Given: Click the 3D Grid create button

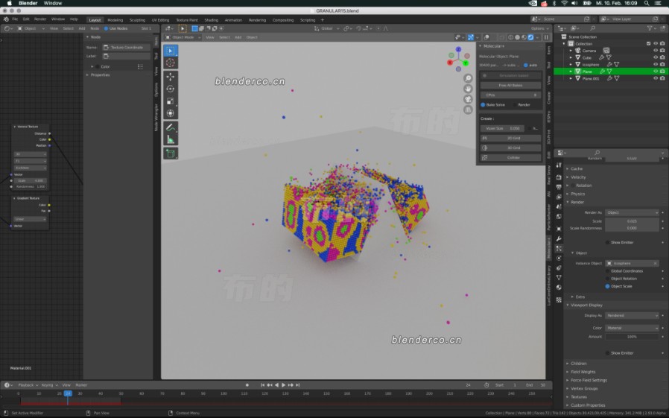Looking at the screenshot, I should [x=510, y=148].
